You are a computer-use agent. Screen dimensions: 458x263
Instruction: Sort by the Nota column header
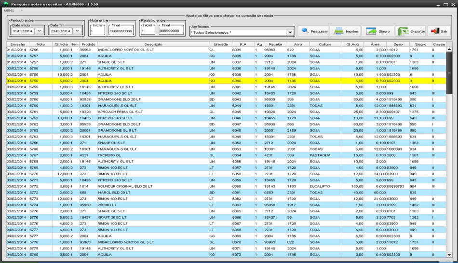40,44
